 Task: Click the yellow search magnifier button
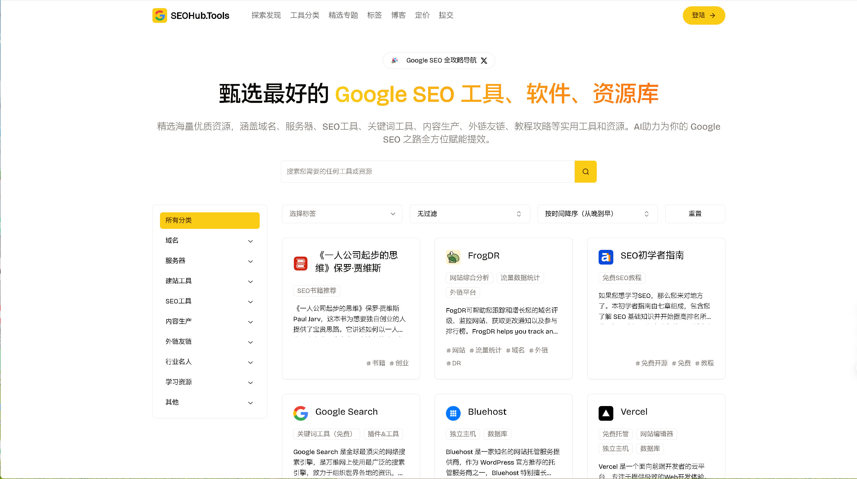point(585,171)
